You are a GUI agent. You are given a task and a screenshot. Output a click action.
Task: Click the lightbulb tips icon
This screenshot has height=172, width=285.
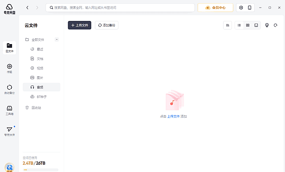coord(267,25)
